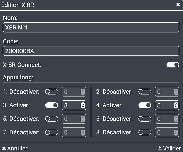Image resolution: width=183 pixels, height=152 pixels.
Task: Toggle the X-8R Connect switch
Action: coord(173,65)
